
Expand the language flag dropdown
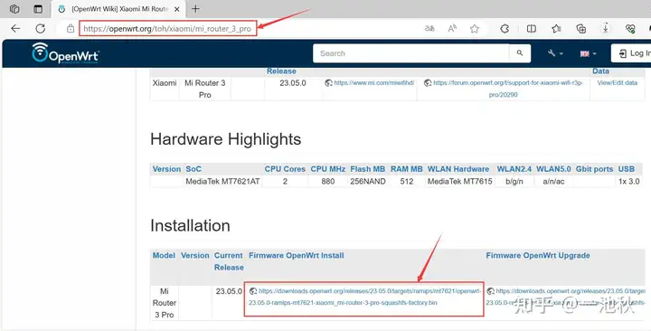pyautogui.click(x=588, y=53)
